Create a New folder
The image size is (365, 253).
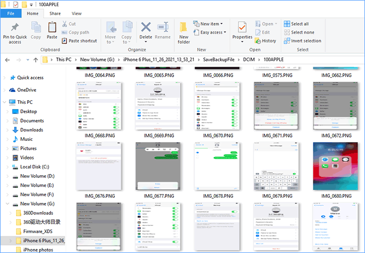click(184, 33)
